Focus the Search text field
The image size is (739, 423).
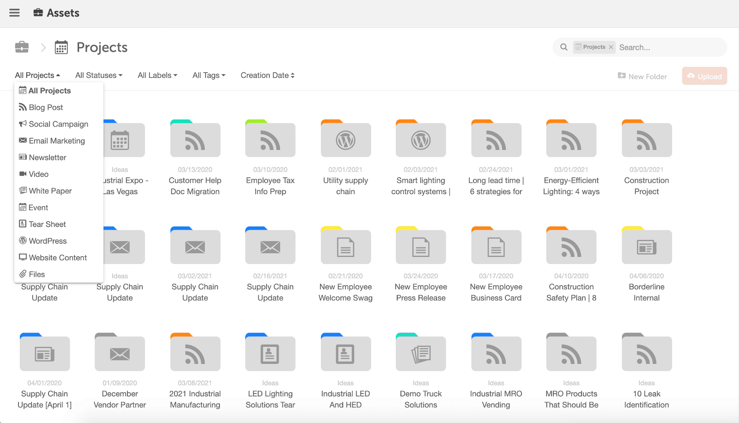pyautogui.click(x=669, y=48)
